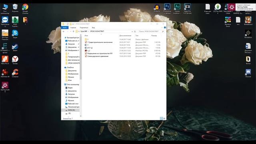Sort files by the Размер column

pos(154,36)
